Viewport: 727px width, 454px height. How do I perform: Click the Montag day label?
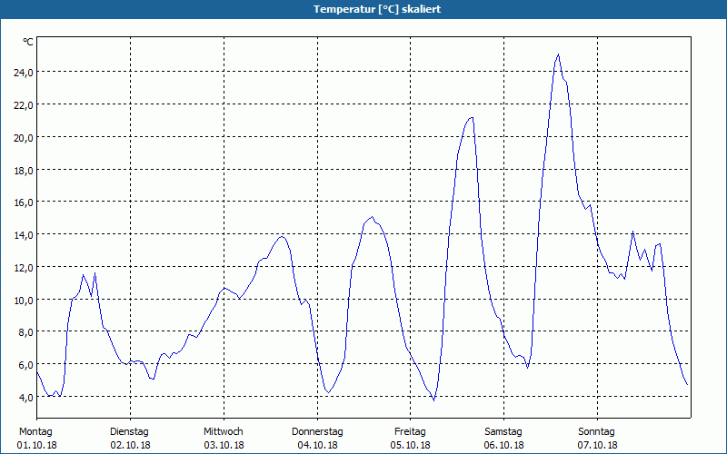point(35,432)
